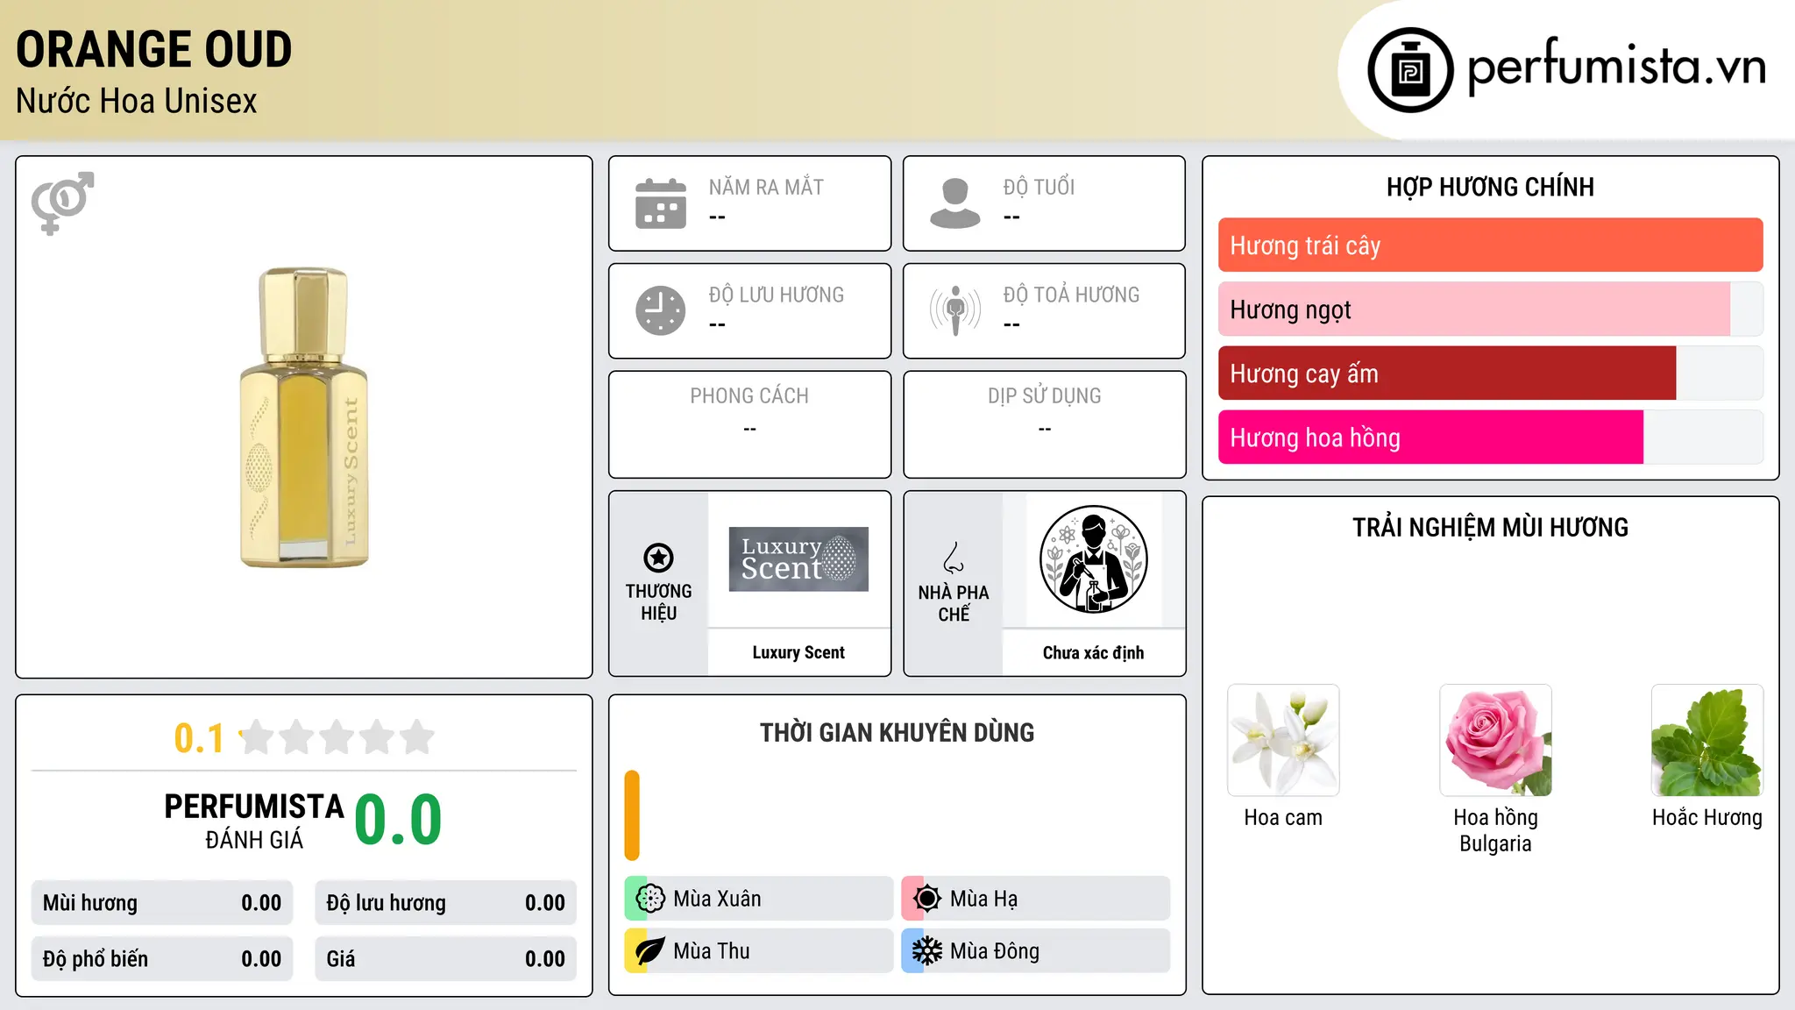Select the ĐỘ TUỔI label
Image resolution: width=1795 pixels, height=1010 pixels.
[x=1039, y=187]
